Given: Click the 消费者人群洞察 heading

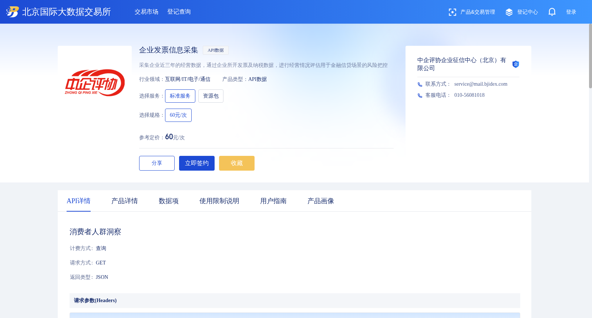Looking at the screenshot, I should 95,232.
